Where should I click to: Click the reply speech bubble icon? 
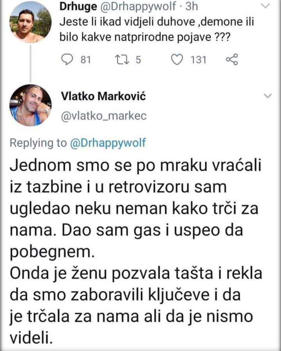tap(67, 60)
